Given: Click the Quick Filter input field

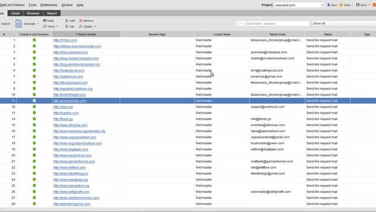Looking at the screenshot, I should click(277, 24).
